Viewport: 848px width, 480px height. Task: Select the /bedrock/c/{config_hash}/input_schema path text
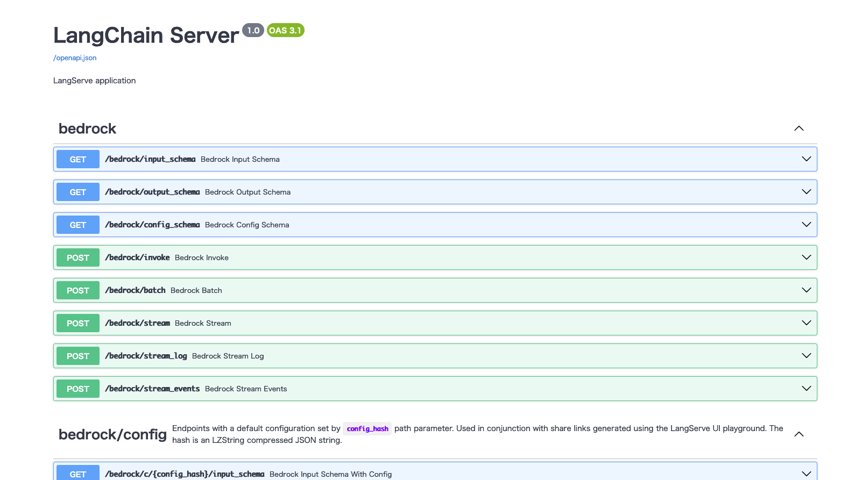185,474
